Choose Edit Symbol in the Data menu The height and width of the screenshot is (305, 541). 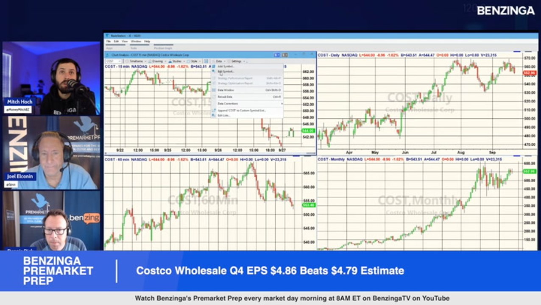pyautogui.click(x=247, y=72)
